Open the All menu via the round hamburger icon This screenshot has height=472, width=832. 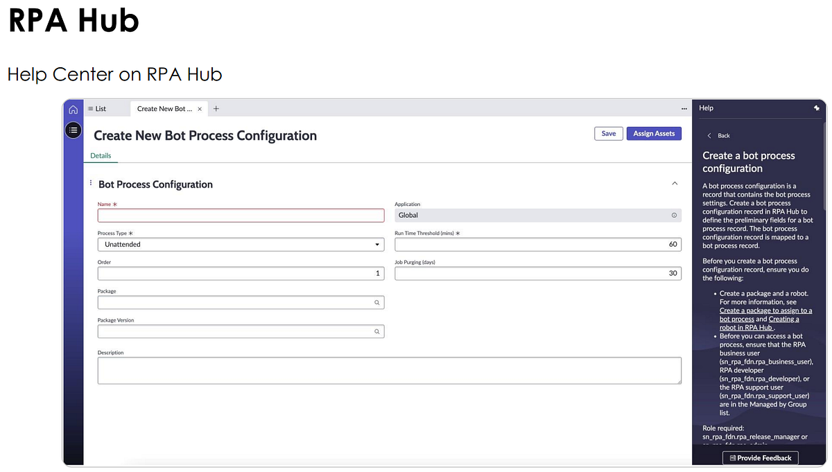pos(73,130)
